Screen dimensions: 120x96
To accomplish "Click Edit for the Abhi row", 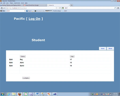I will click(x=11, y=63).
